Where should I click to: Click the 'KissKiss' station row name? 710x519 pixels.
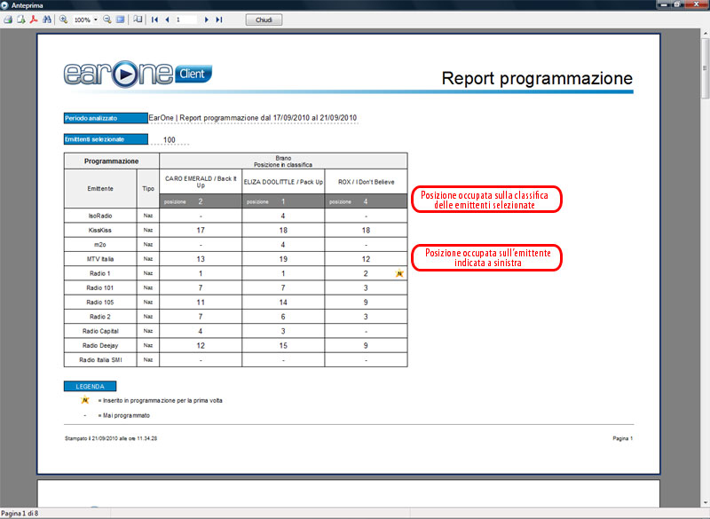click(100, 231)
